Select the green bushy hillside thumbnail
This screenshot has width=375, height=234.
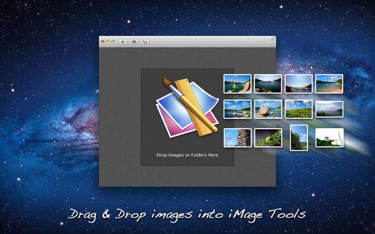299,109
